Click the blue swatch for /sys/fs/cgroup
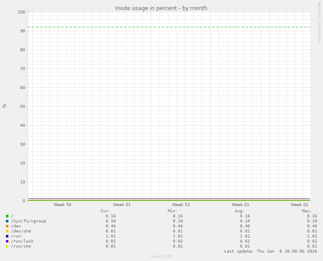 coord(7,221)
